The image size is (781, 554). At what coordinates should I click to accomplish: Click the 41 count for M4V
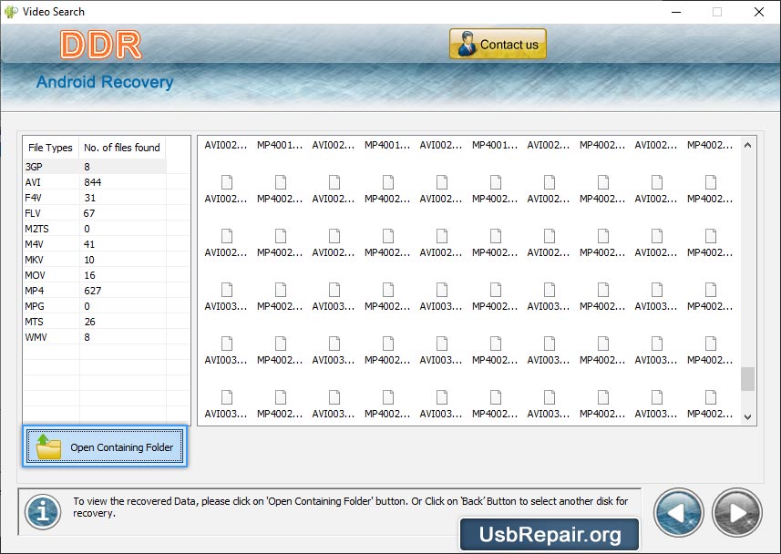89,243
